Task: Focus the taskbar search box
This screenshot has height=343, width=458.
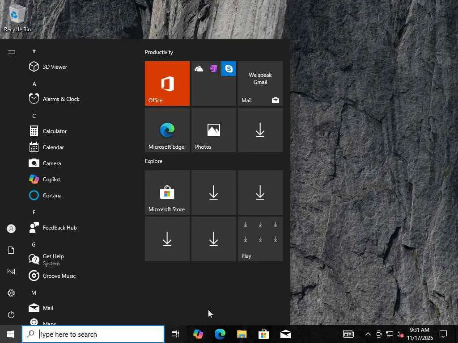Action: [x=93, y=334]
